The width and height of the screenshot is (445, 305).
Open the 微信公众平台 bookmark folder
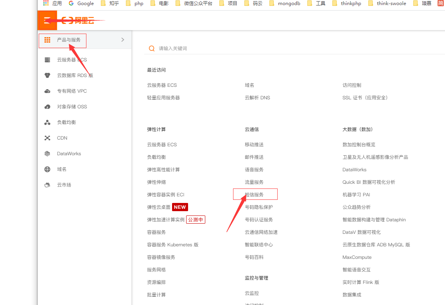point(194,4)
